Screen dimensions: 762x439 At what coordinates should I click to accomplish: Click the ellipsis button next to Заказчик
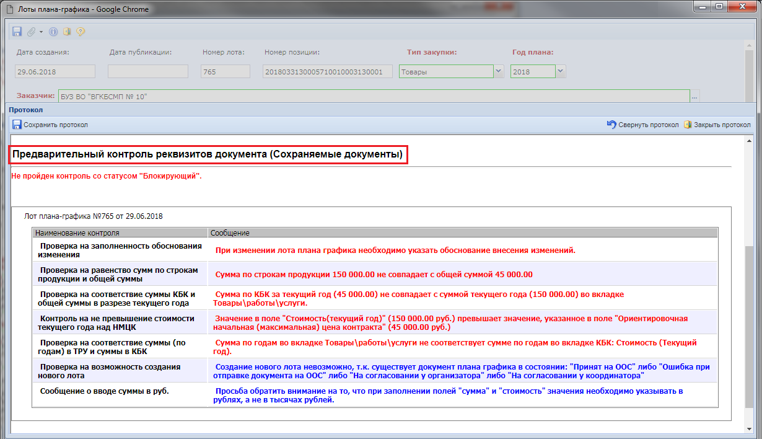click(x=695, y=97)
